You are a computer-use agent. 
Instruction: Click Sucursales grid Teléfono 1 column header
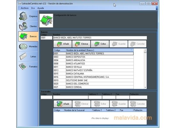pyautogui.click(x=98, y=110)
